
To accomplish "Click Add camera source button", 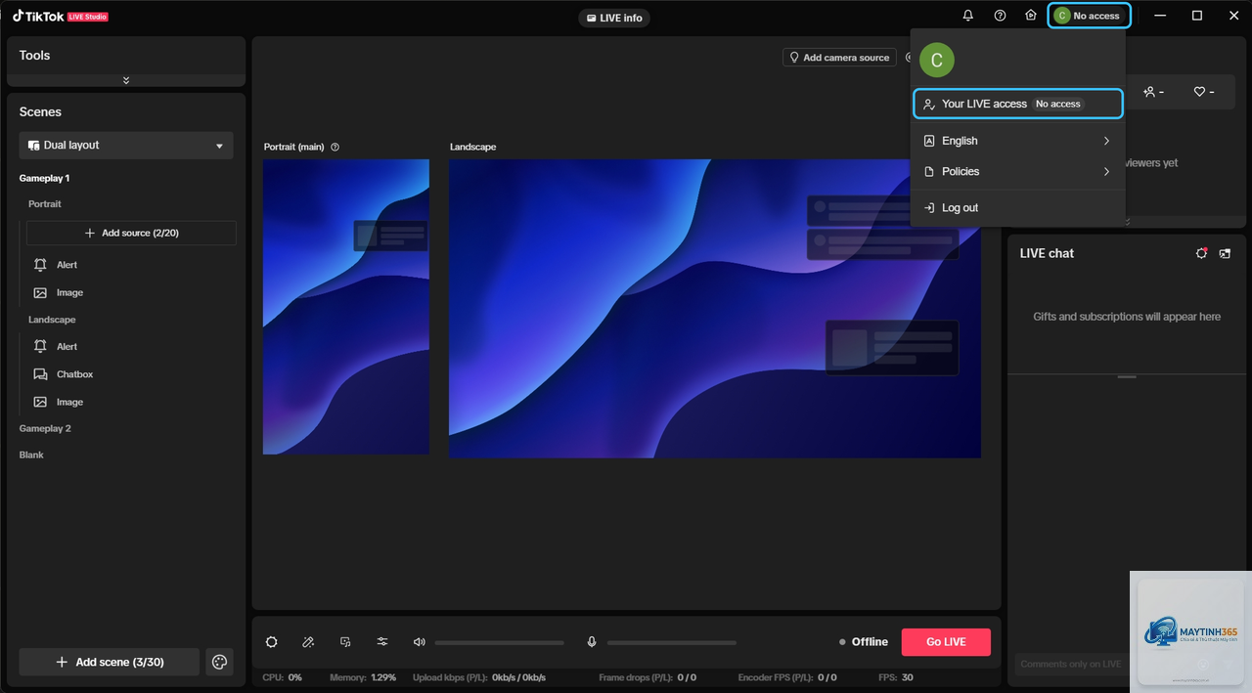I will coord(839,58).
